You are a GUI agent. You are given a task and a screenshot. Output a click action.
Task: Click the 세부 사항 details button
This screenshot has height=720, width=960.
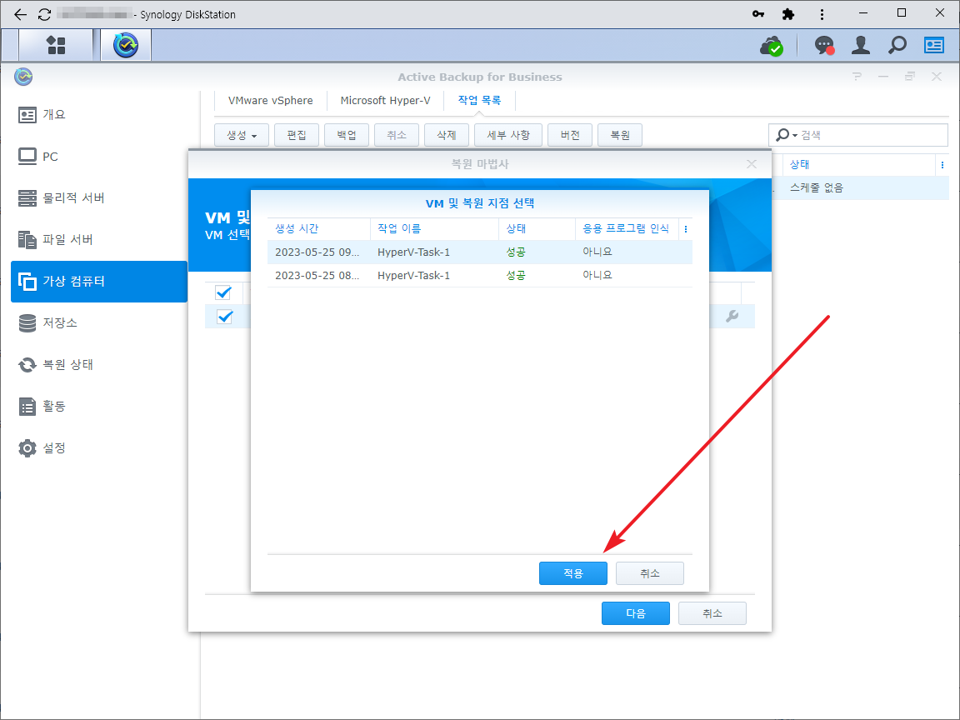click(508, 135)
